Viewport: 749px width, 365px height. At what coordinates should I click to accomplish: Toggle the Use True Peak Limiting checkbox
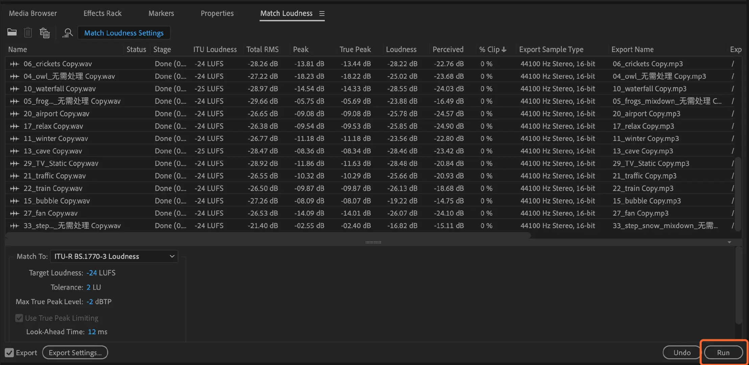19,318
